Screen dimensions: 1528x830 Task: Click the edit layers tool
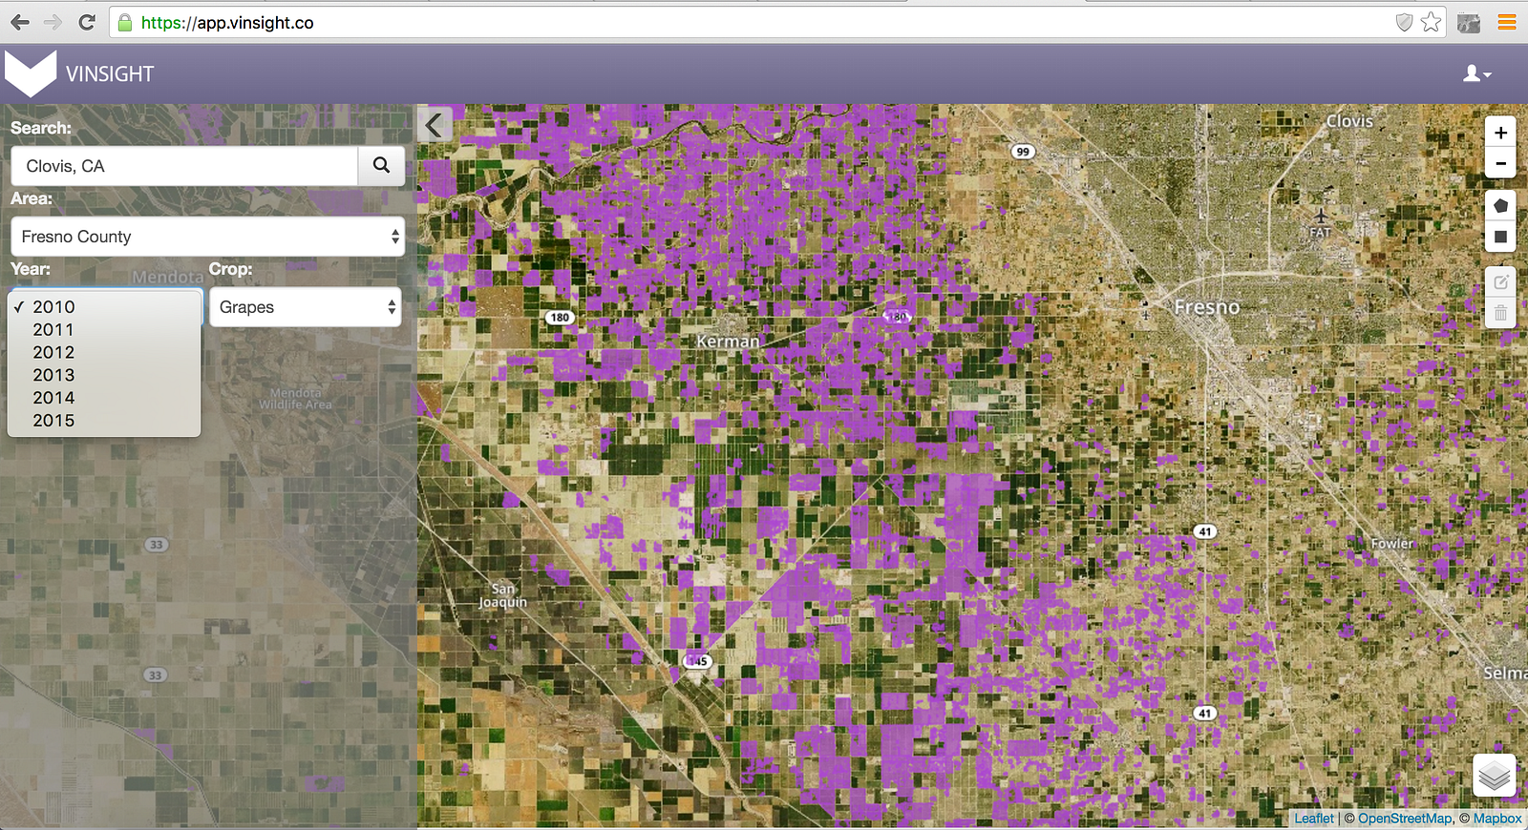[1500, 282]
